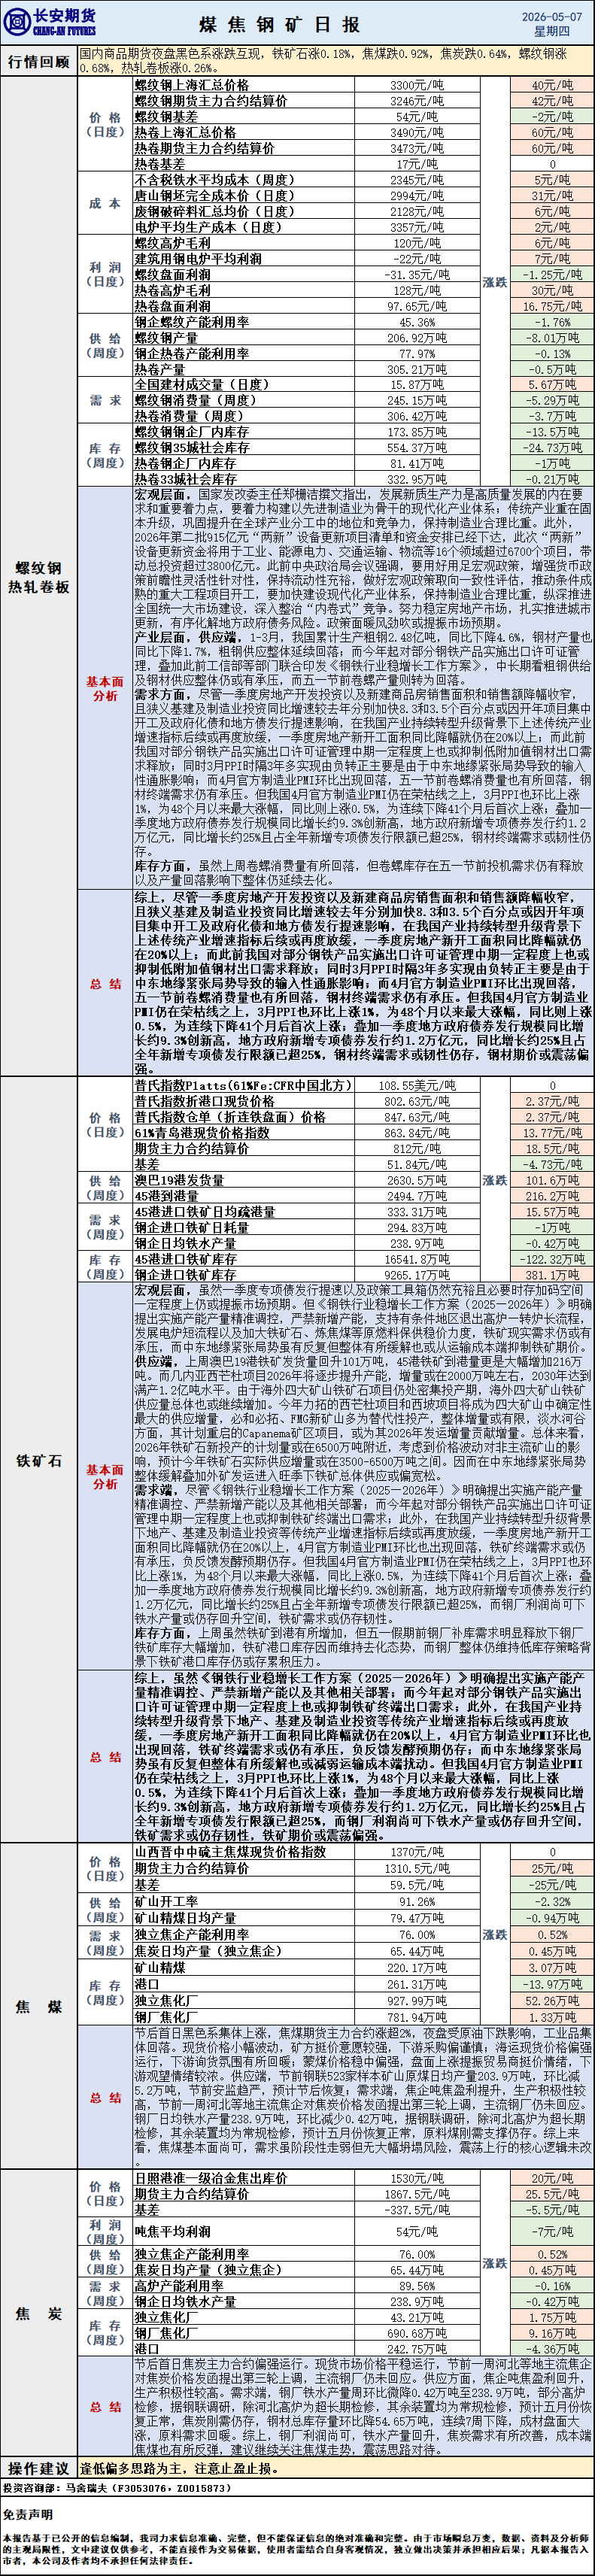Click the value -31.35元/吨
Viewport: 595px width, 2576px height.
(417, 274)
